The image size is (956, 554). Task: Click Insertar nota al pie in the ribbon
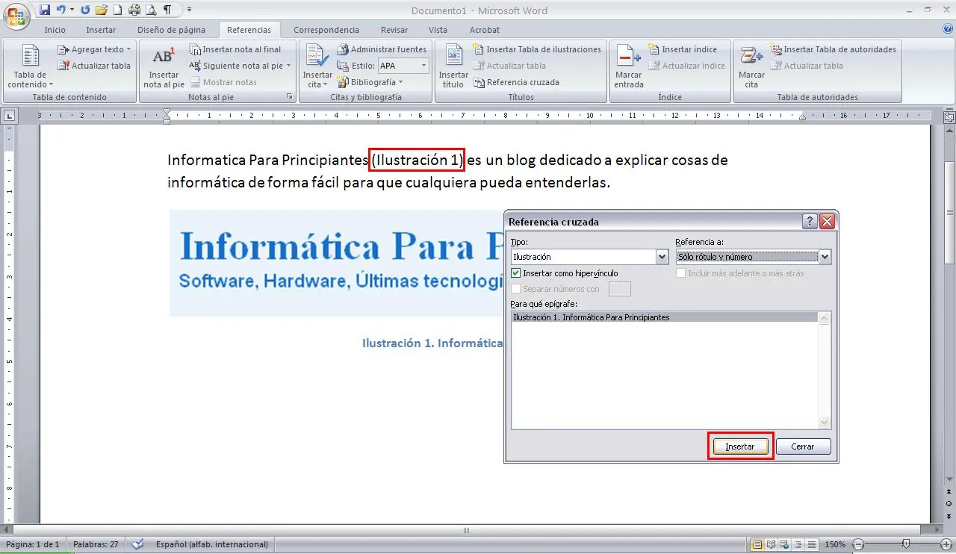pyautogui.click(x=164, y=68)
